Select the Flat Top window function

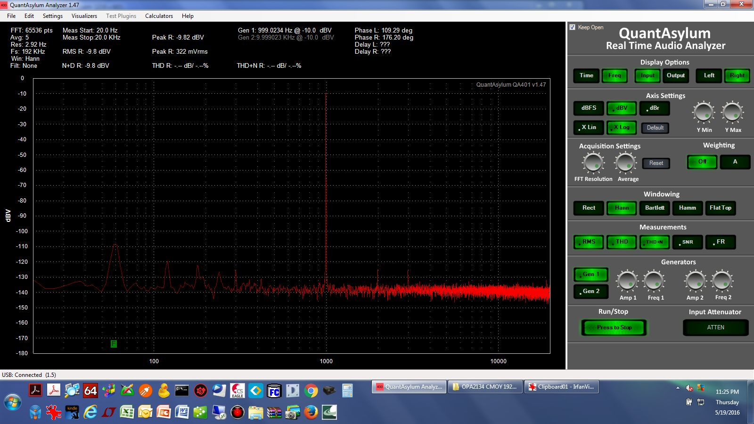pyautogui.click(x=720, y=208)
